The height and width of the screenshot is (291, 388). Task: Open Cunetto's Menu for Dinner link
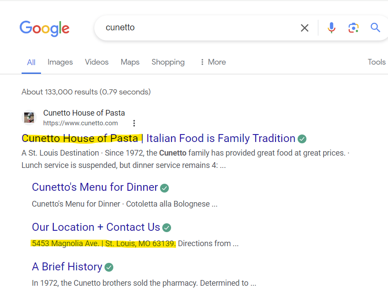95,187
